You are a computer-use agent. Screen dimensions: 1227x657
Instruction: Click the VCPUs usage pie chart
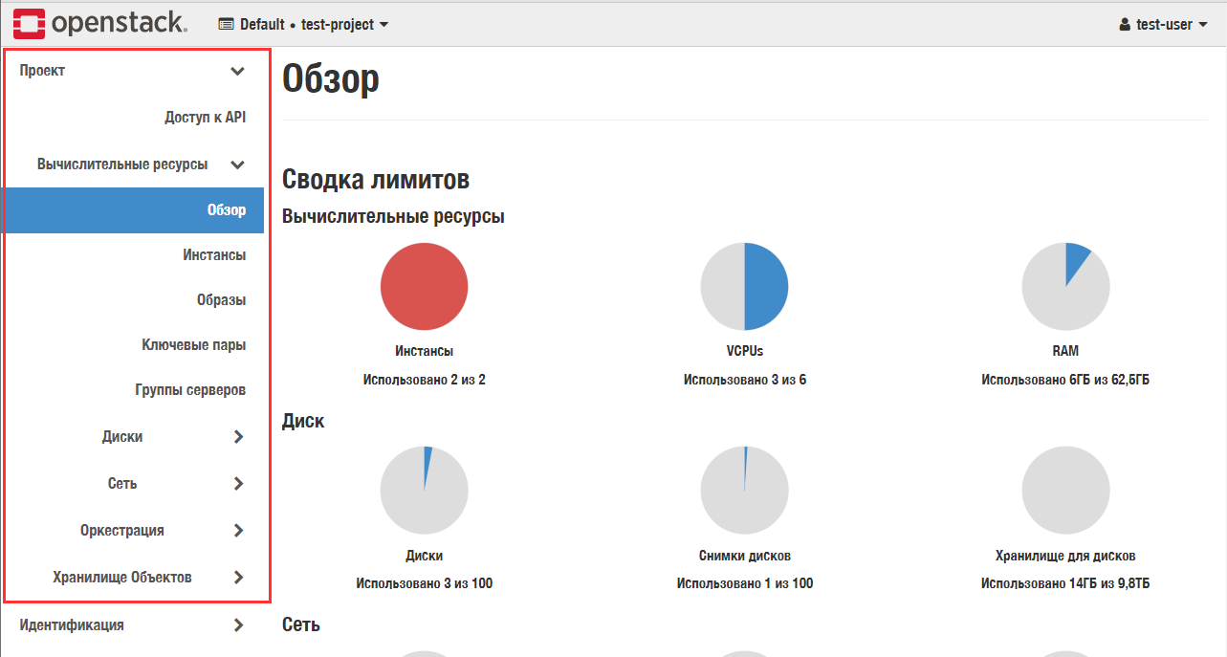(x=744, y=287)
